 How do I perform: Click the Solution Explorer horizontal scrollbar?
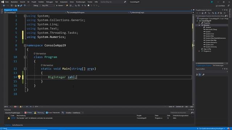(x=210, y=64)
